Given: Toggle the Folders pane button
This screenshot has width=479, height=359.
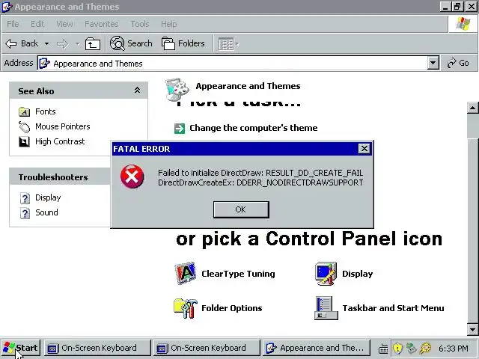Looking at the screenshot, I should point(183,43).
